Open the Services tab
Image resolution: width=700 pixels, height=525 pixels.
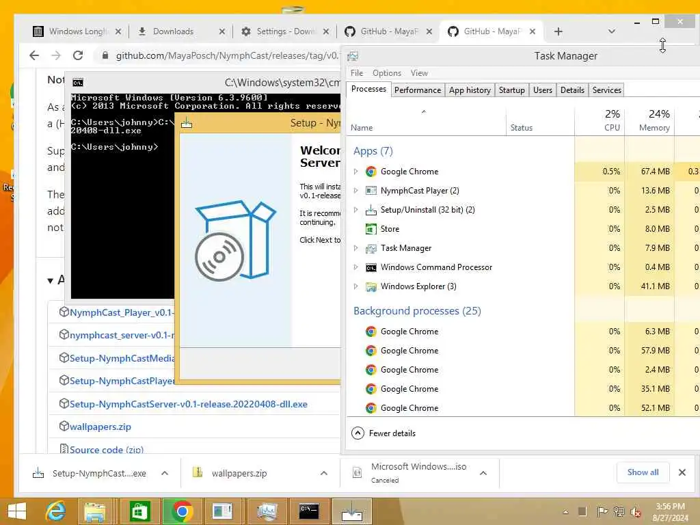pos(607,90)
